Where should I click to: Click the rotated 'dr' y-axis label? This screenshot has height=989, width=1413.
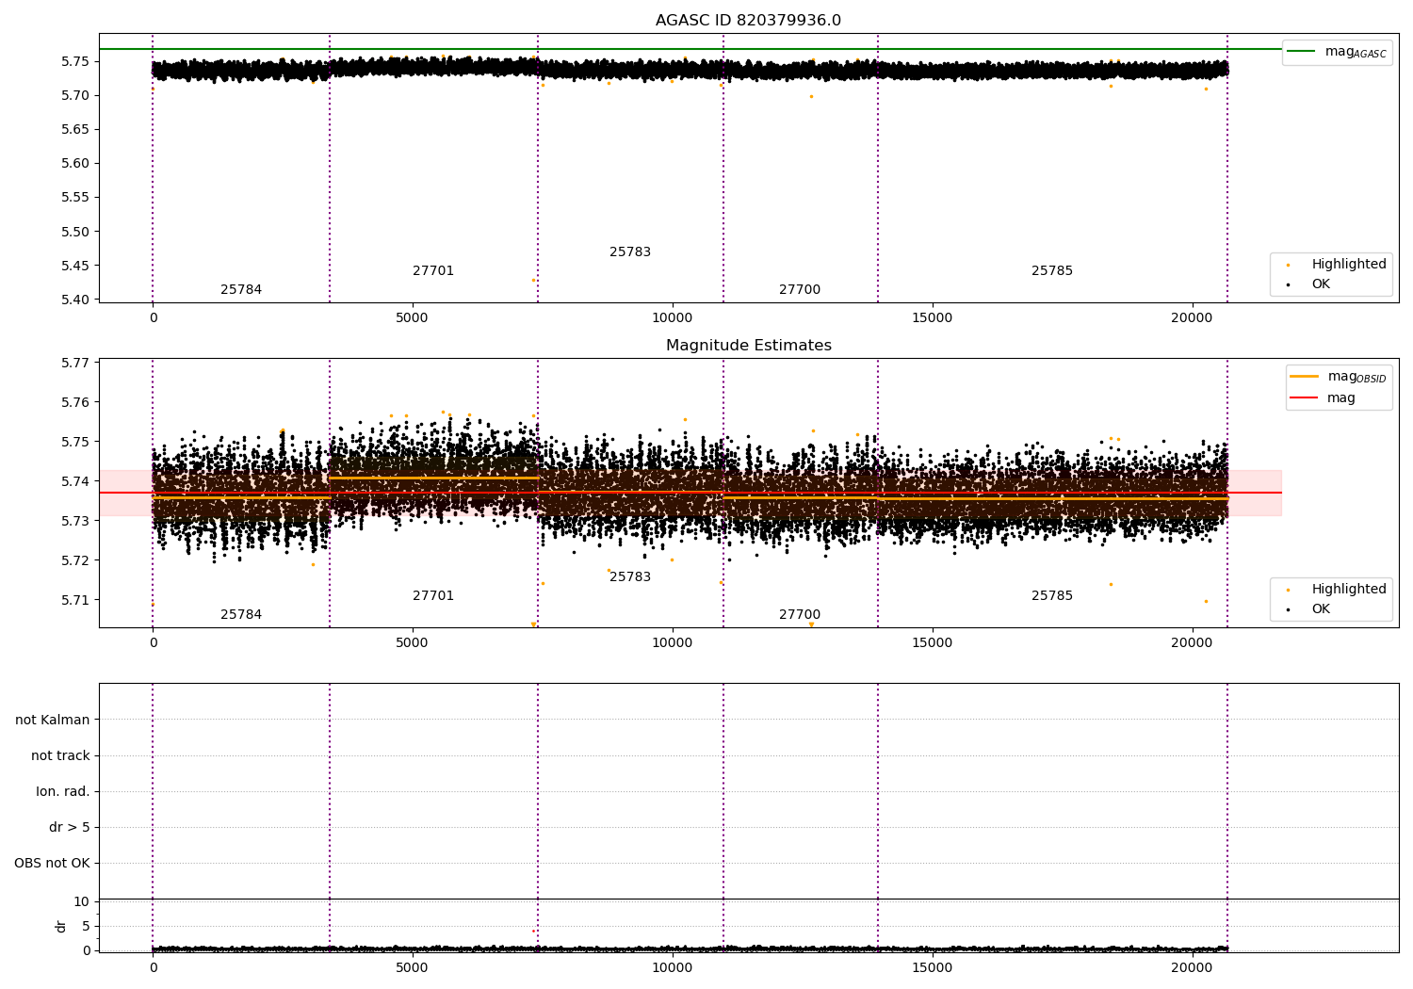click(x=61, y=926)
